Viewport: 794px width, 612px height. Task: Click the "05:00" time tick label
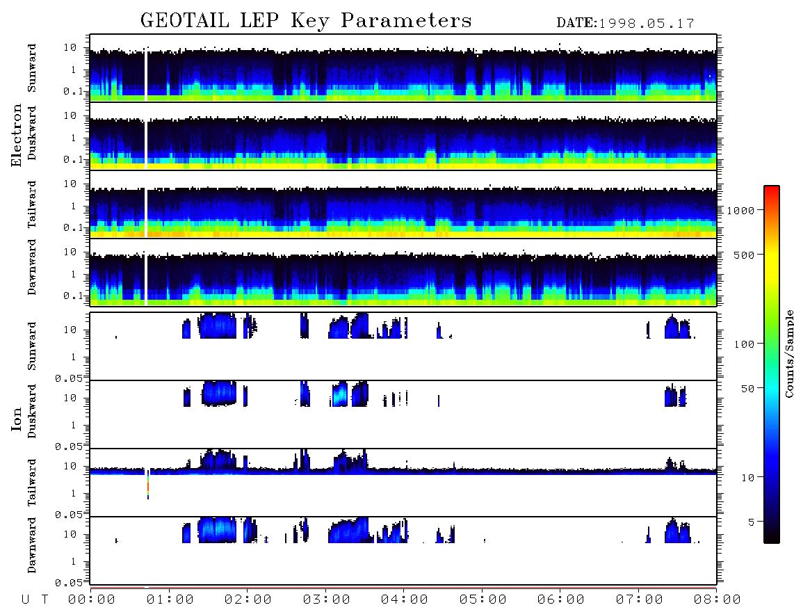(483, 600)
